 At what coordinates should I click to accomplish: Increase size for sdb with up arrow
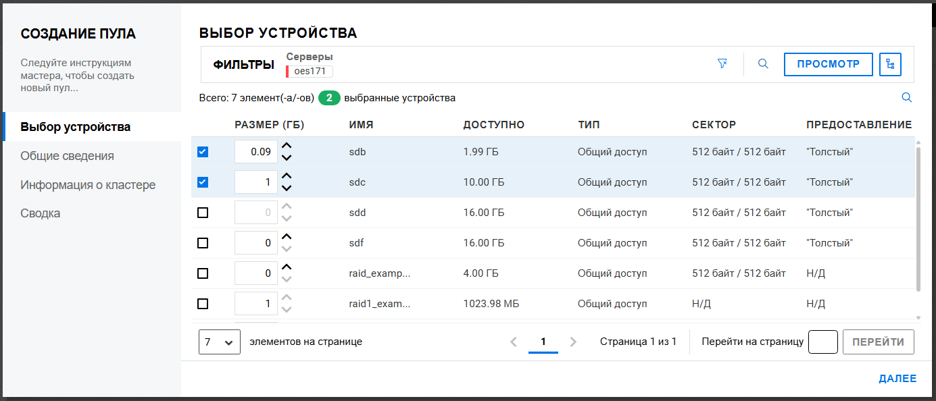[x=287, y=146]
